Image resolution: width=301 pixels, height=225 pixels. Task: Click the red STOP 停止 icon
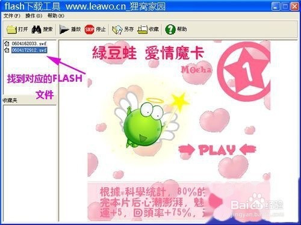coord(89,29)
